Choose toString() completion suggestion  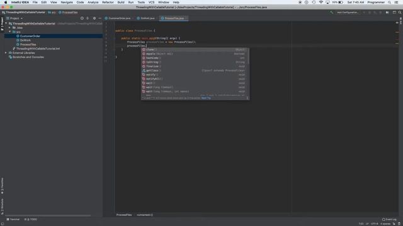(194, 62)
